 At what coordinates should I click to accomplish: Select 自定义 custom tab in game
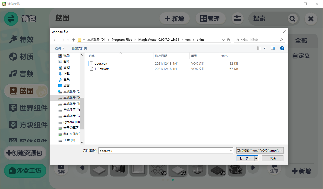301,56
